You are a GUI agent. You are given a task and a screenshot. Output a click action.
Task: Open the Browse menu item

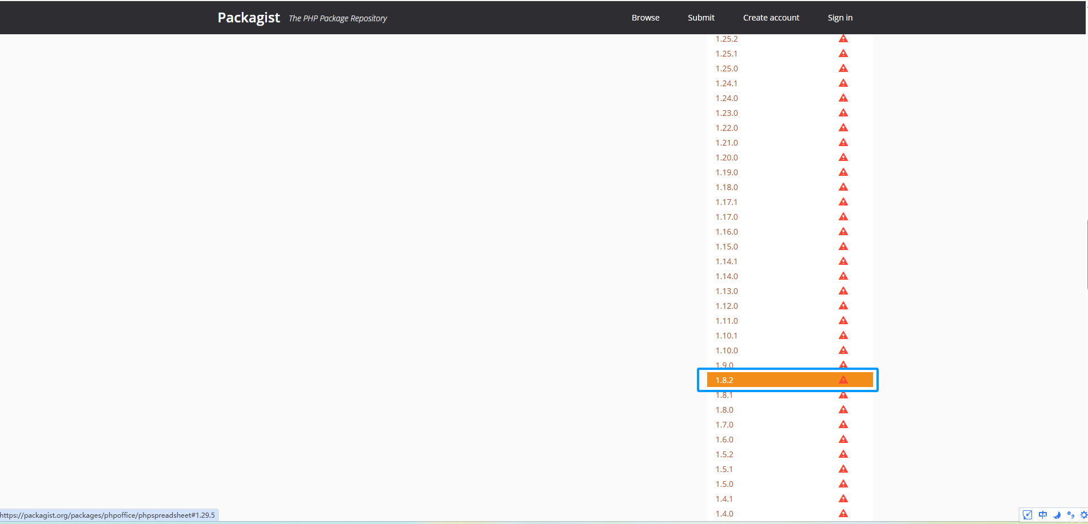pyautogui.click(x=645, y=17)
